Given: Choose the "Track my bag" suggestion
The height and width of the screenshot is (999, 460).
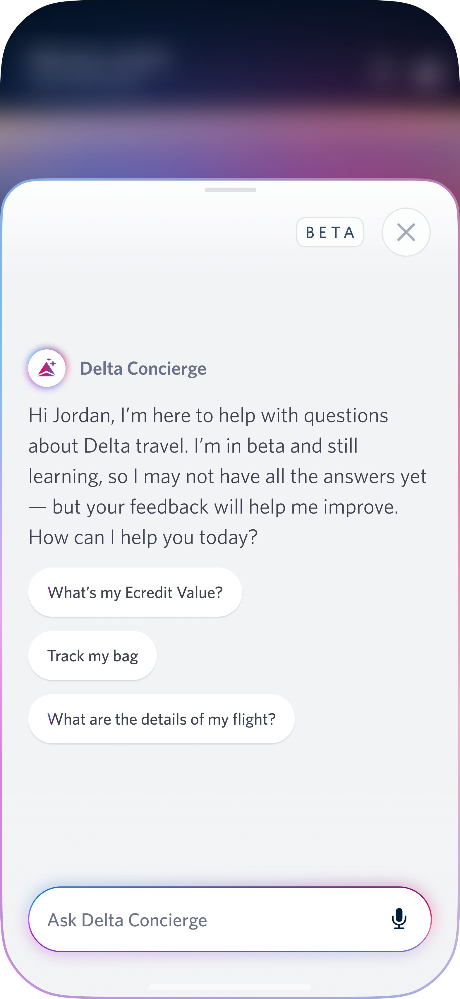Looking at the screenshot, I should click(x=92, y=656).
